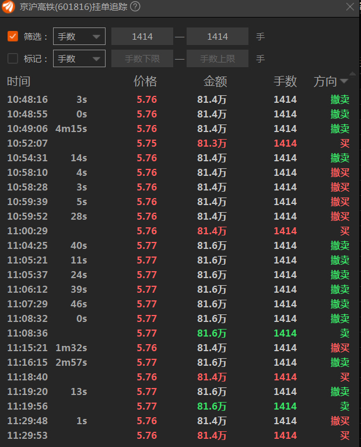Click the 手数上限 input field
The width and height of the screenshot is (361, 447).
point(218,58)
